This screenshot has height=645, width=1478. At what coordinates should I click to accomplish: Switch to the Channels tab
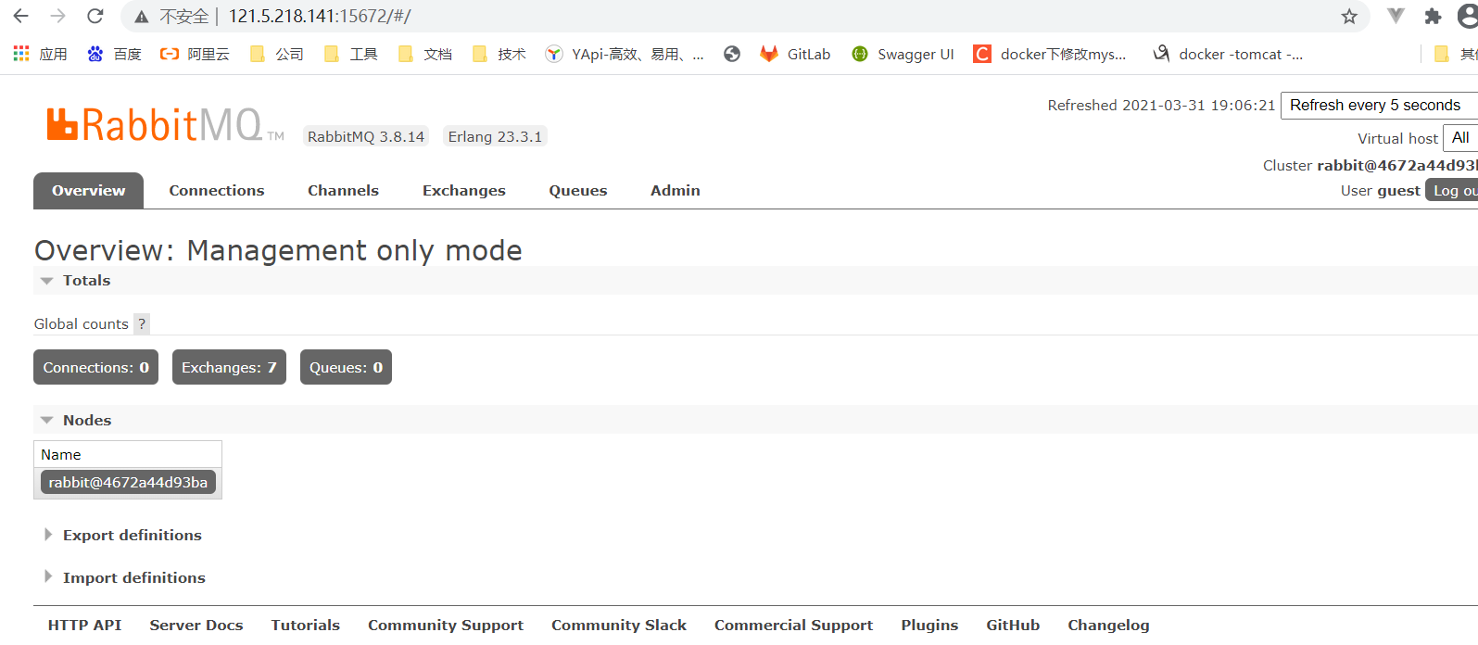[x=343, y=190]
